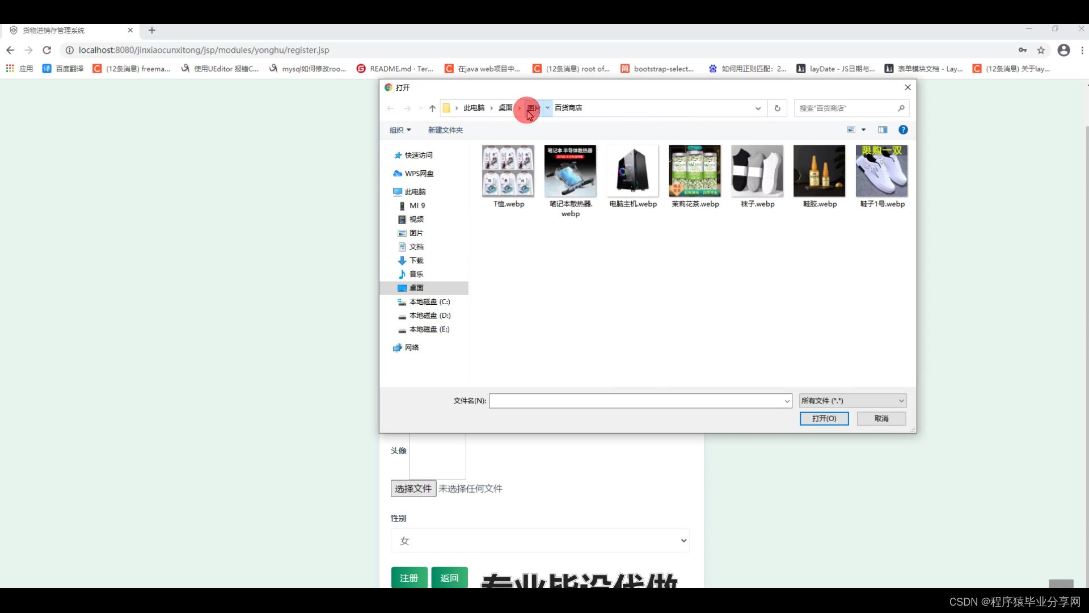Click the search magnifier in dialog
This screenshot has height=613, width=1089.
901,108
